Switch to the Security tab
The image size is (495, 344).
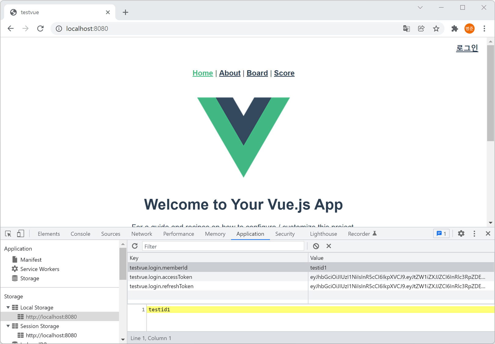coord(285,234)
